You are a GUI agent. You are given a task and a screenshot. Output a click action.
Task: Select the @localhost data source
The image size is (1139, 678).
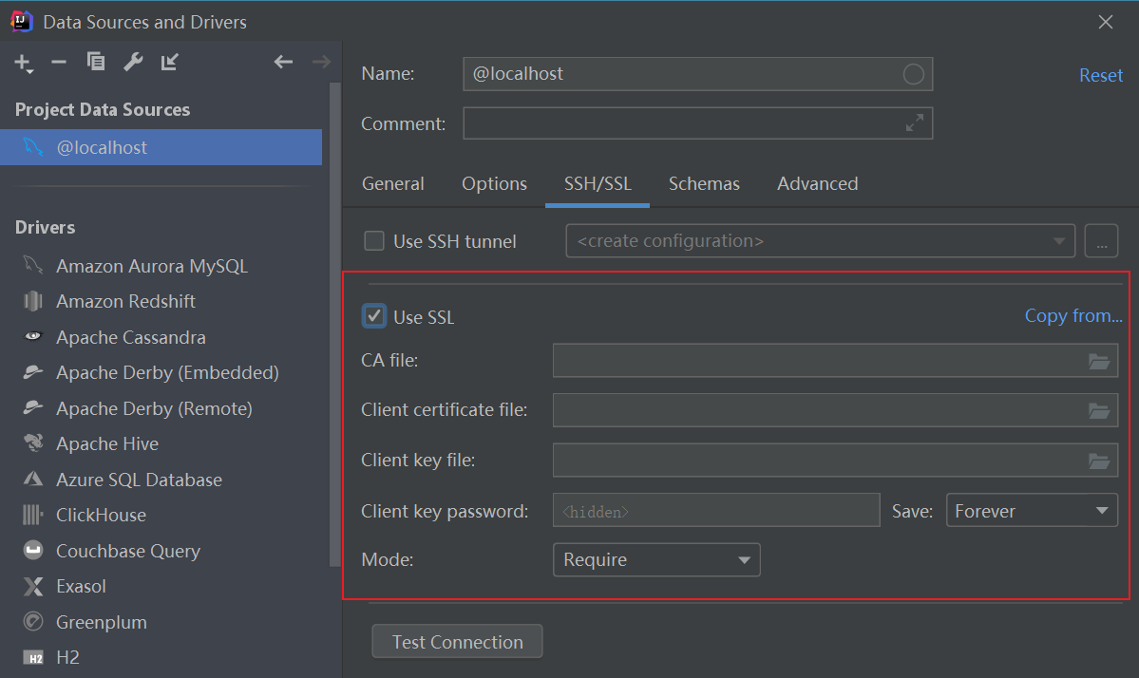(x=161, y=147)
